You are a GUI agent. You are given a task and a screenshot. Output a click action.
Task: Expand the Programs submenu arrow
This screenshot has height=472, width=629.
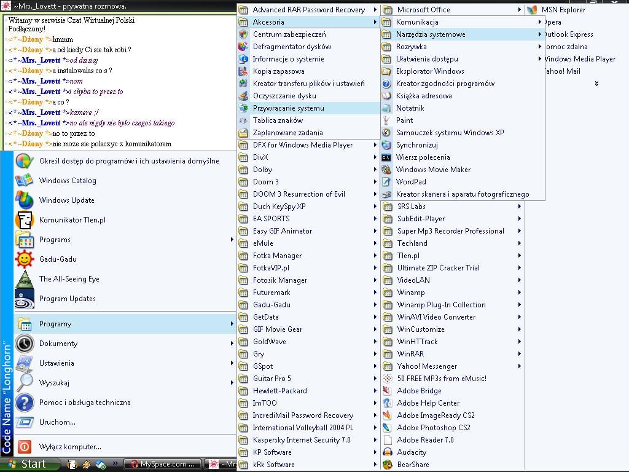(232, 240)
